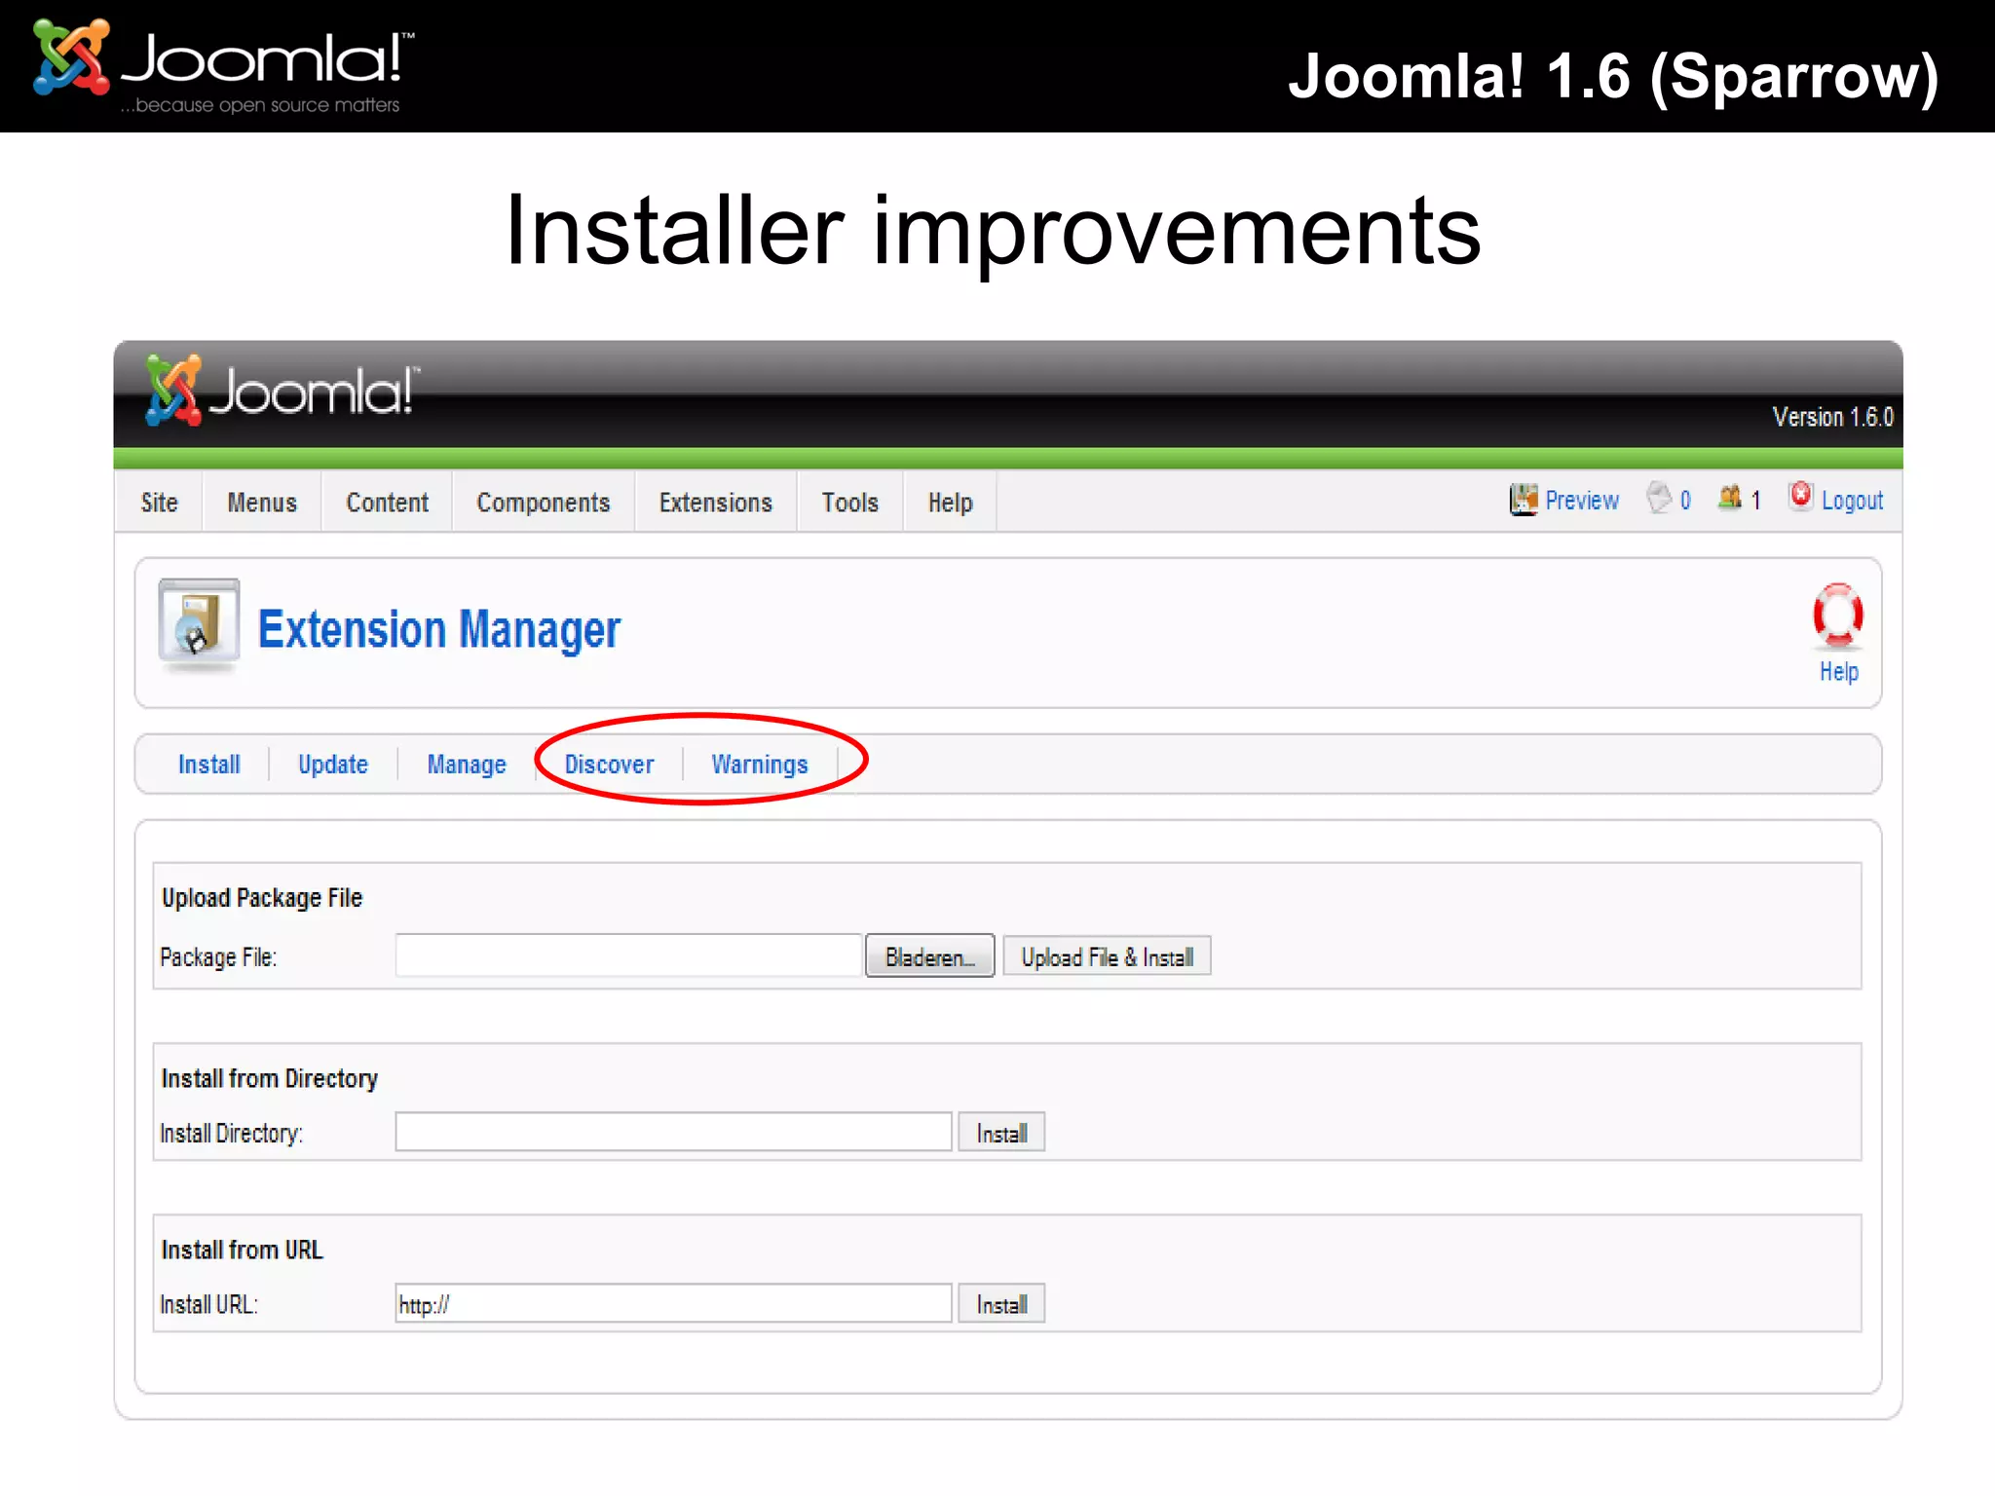Focus the Install URL input field
Viewport: 1995px width, 1496px height.
(x=673, y=1303)
